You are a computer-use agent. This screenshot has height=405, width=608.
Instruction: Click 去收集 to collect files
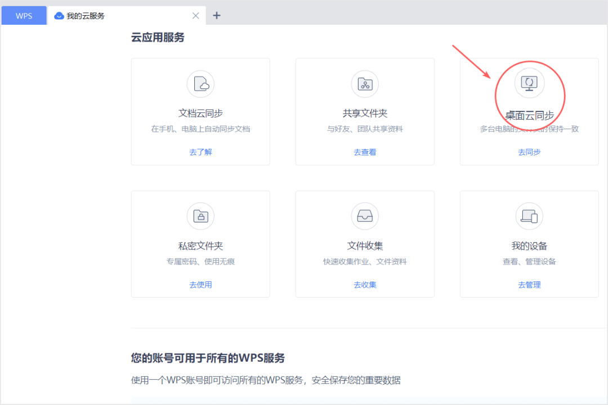[365, 284]
